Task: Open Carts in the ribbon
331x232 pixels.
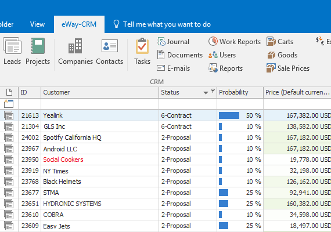Action: [x=280, y=42]
